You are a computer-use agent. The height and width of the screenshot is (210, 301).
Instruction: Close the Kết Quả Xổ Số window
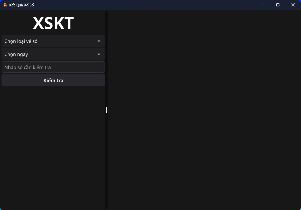(293, 5)
